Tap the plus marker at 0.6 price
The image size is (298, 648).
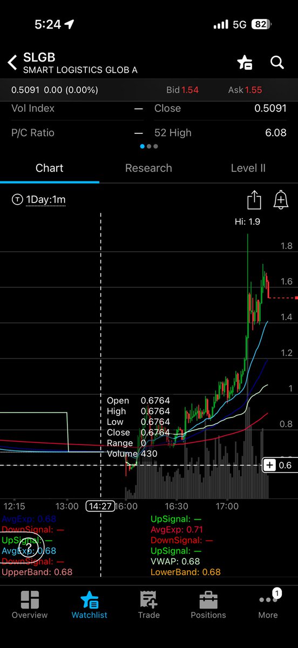(x=270, y=465)
